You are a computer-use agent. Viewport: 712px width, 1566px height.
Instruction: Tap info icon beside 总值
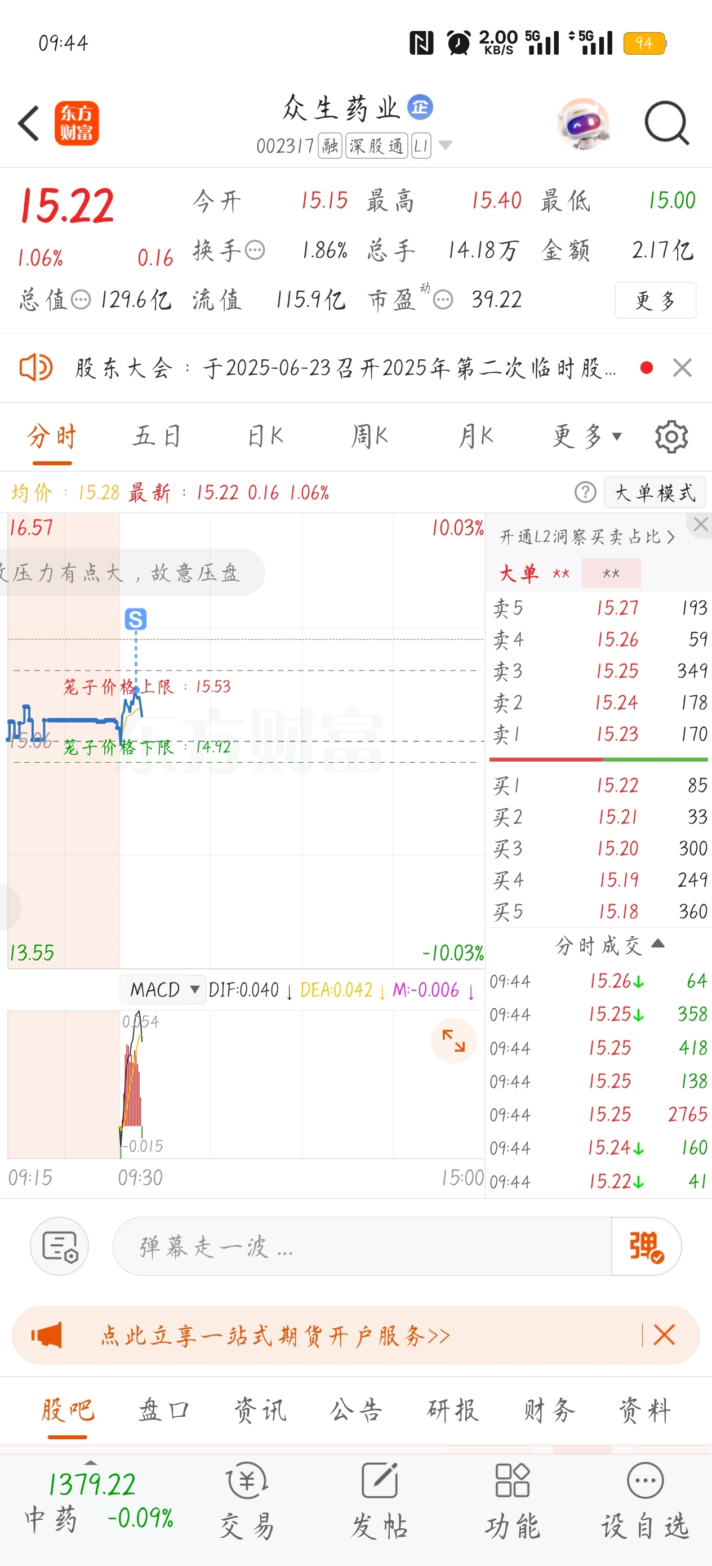[x=81, y=300]
